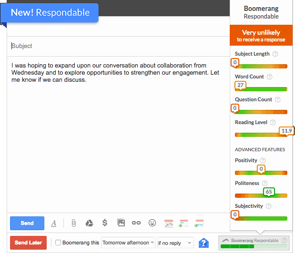Screen dimensions: 295x253
Task: Click the Politeness slider marker showing 65
Action: pyautogui.click(x=269, y=192)
